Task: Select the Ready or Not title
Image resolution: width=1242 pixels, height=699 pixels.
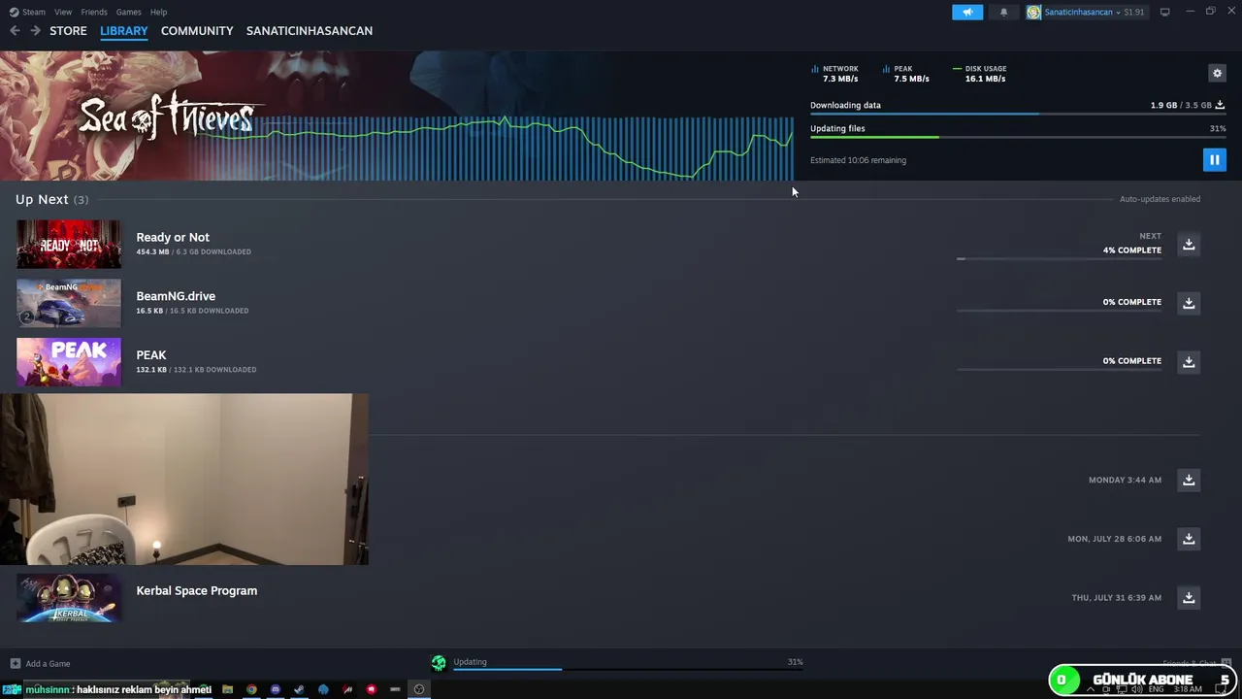Action: 173,237
